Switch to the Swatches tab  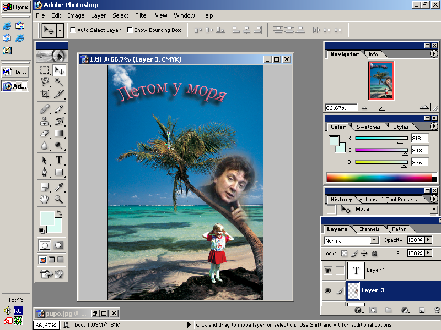click(x=368, y=127)
